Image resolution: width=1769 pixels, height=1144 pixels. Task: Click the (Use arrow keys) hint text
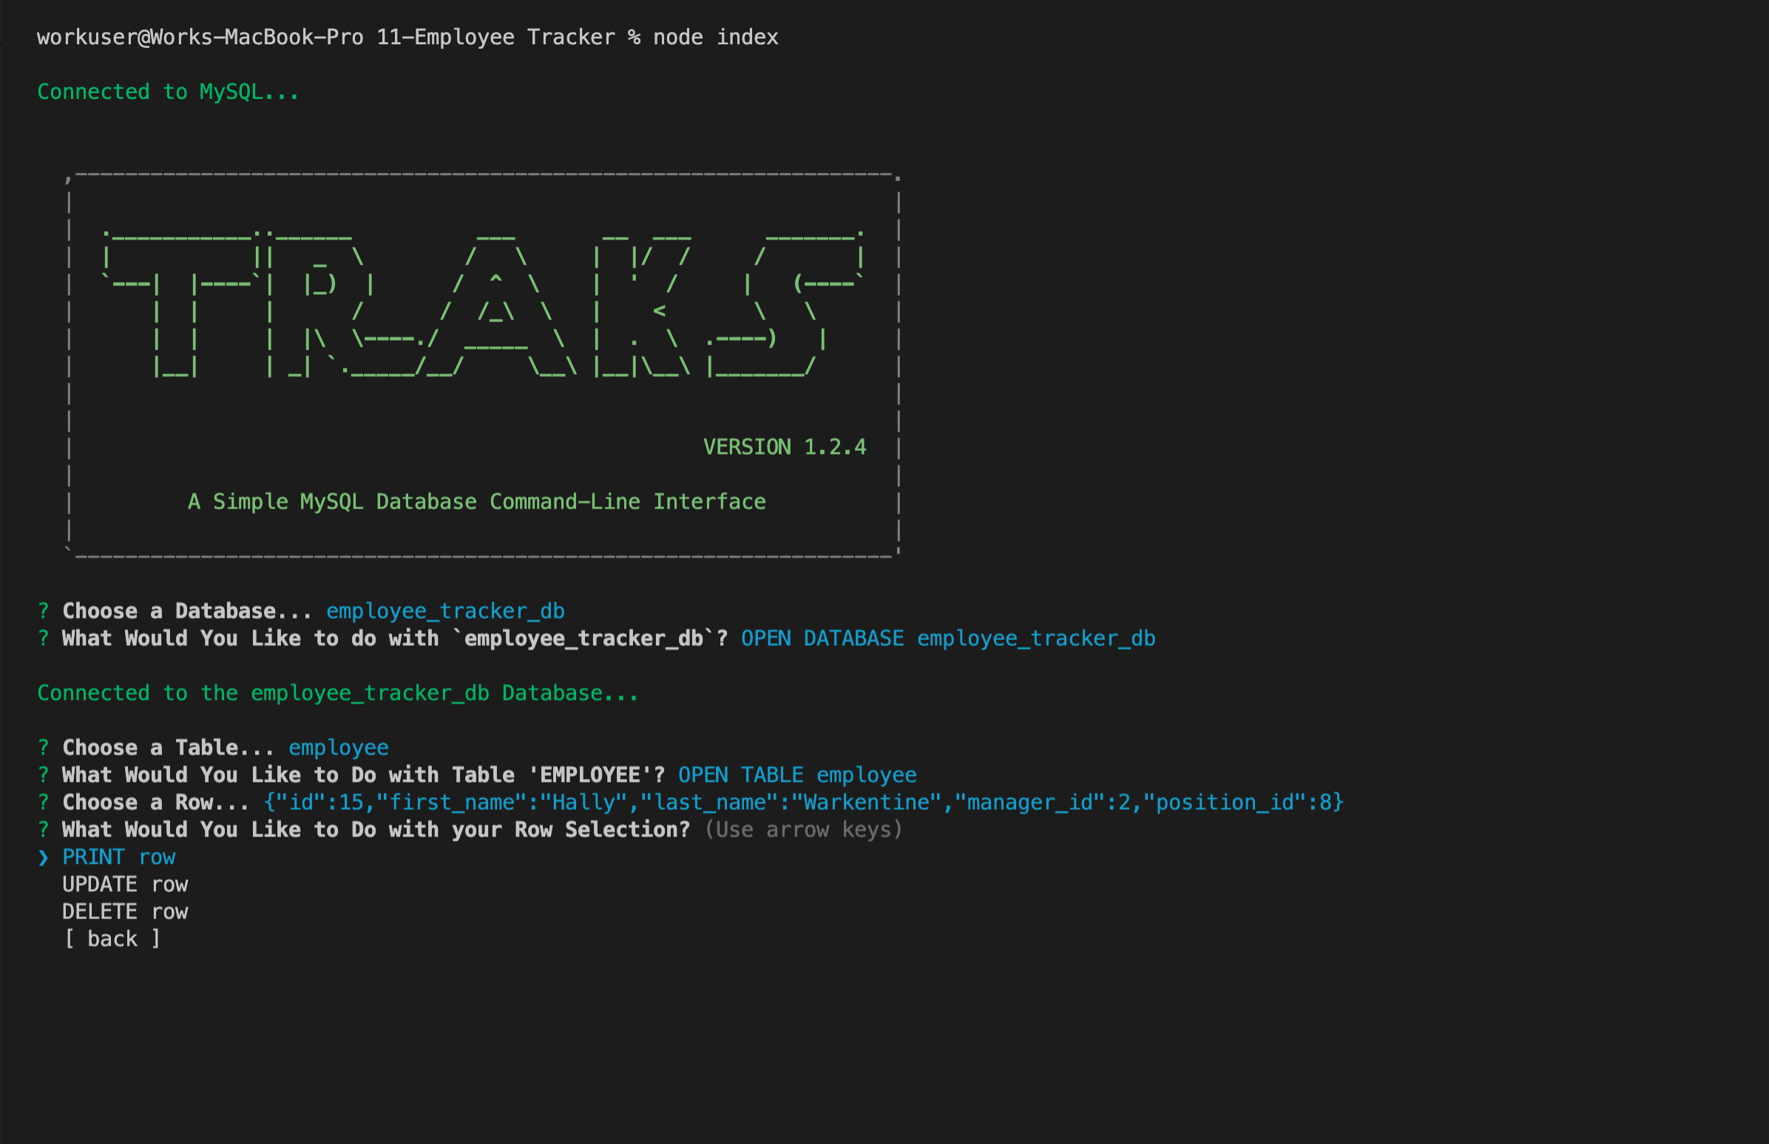click(803, 830)
